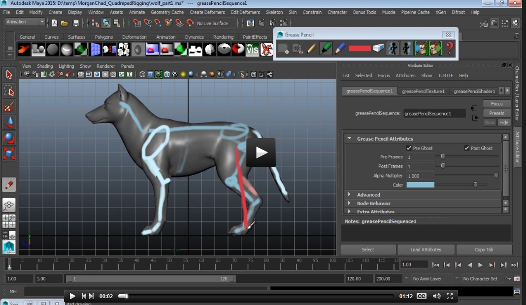Play the video using center play button
This screenshot has height=305, width=526.
coord(261,152)
